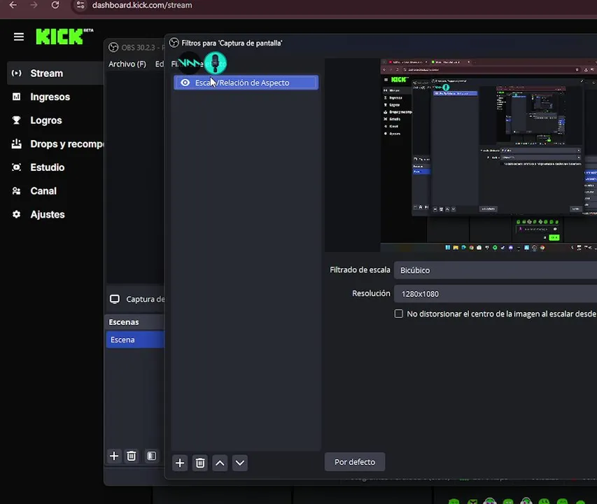The image size is (597, 504).
Task: Open scene filters icon in Escenas panel
Action: (x=152, y=456)
